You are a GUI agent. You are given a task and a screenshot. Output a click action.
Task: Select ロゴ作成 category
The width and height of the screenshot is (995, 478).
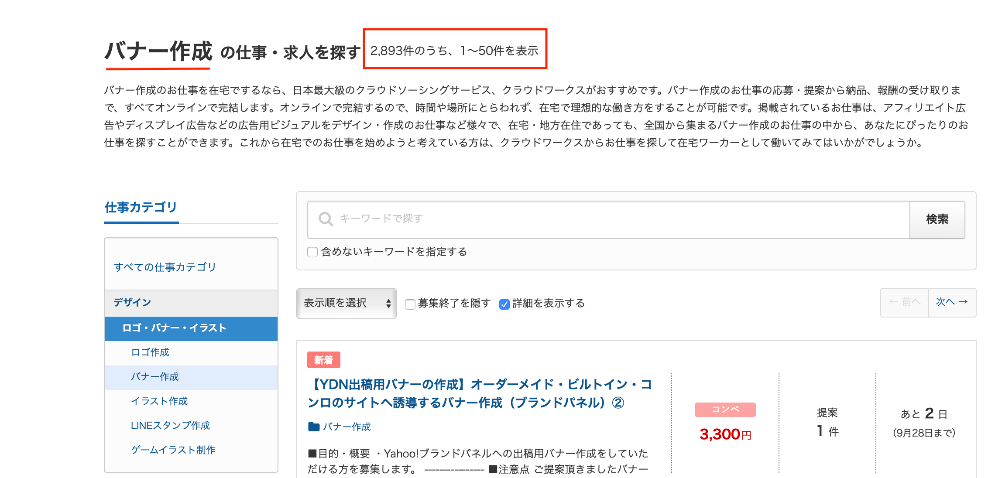click(150, 352)
